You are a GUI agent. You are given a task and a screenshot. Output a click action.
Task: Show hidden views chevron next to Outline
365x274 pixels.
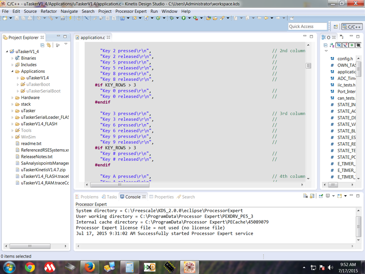point(342,37)
